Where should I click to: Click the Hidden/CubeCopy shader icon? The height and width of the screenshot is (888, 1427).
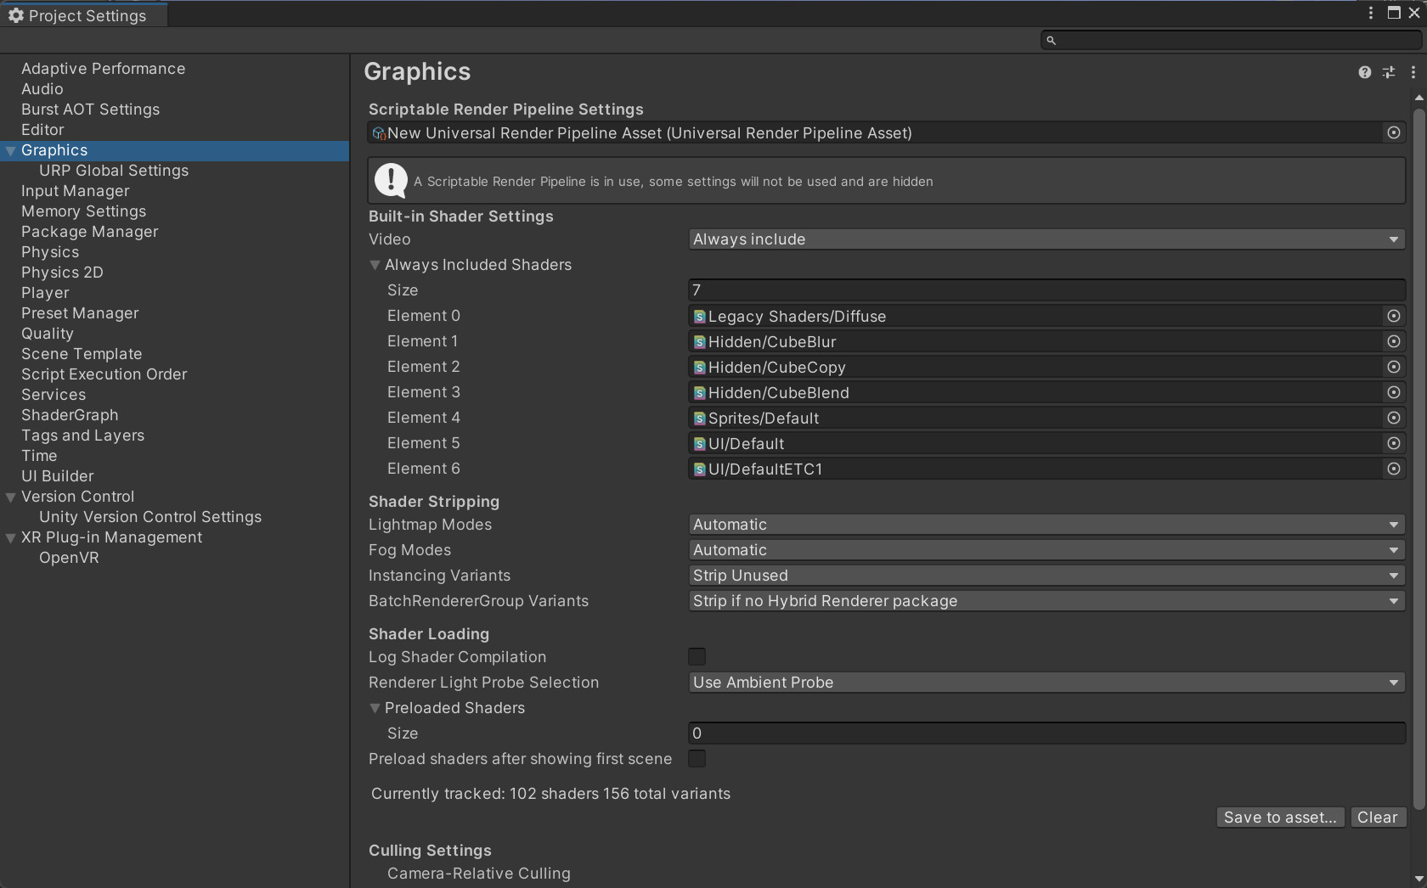click(699, 368)
